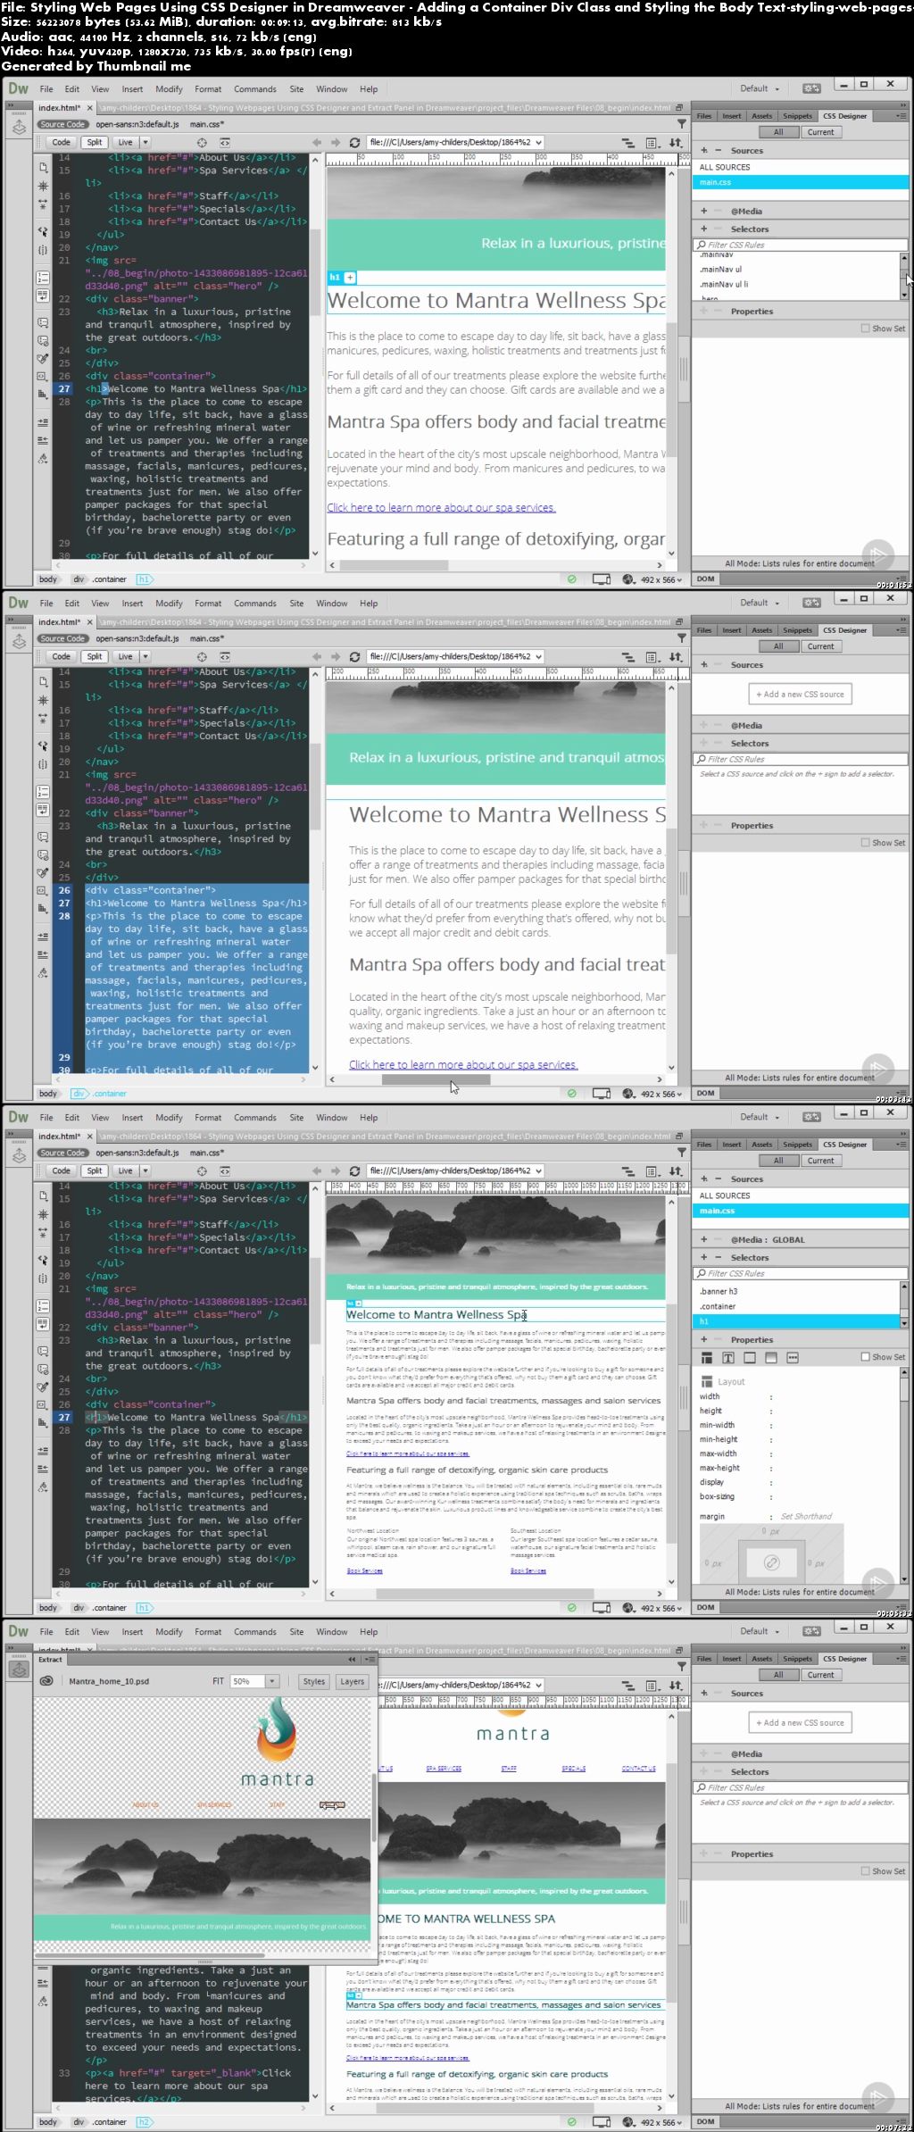Image resolution: width=914 pixels, height=2132 pixels.
Task: Switch CSS Designer to Current mode in the top frame
Action: (x=820, y=132)
